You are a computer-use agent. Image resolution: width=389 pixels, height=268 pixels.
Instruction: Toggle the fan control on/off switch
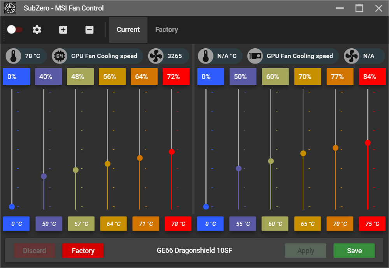(x=15, y=30)
